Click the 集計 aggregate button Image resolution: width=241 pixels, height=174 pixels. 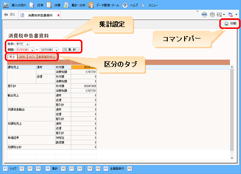71,50
